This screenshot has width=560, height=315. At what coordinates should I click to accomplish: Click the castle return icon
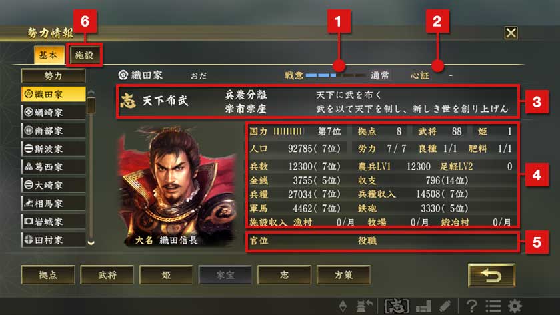pyautogui.click(x=365, y=306)
